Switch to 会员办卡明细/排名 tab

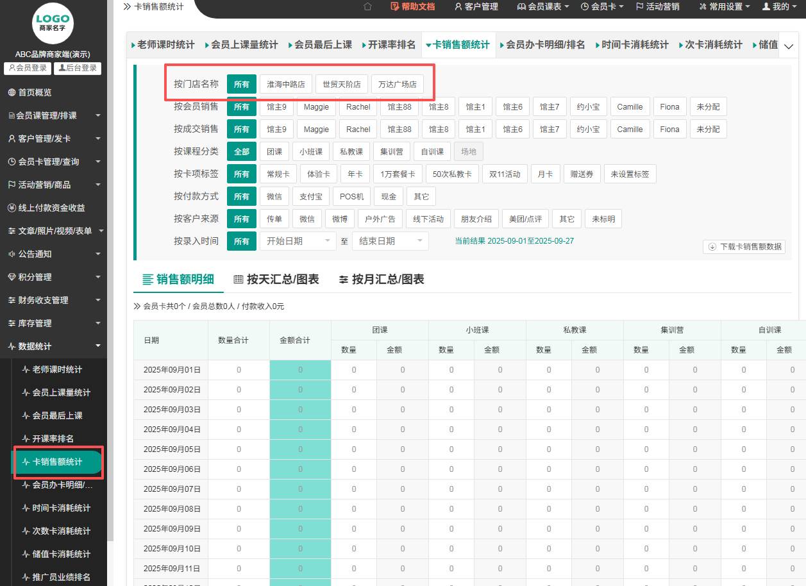pyautogui.click(x=545, y=45)
